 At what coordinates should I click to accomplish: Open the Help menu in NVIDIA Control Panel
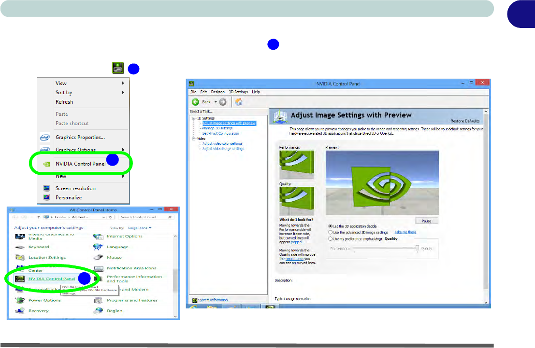tap(256, 92)
